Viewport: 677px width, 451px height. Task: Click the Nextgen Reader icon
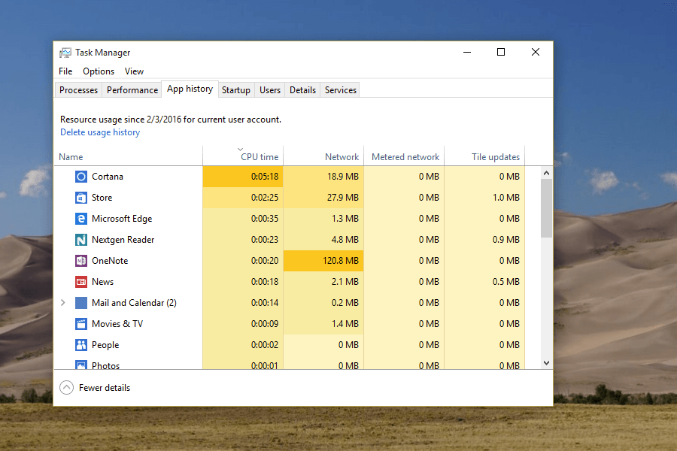point(80,240)
